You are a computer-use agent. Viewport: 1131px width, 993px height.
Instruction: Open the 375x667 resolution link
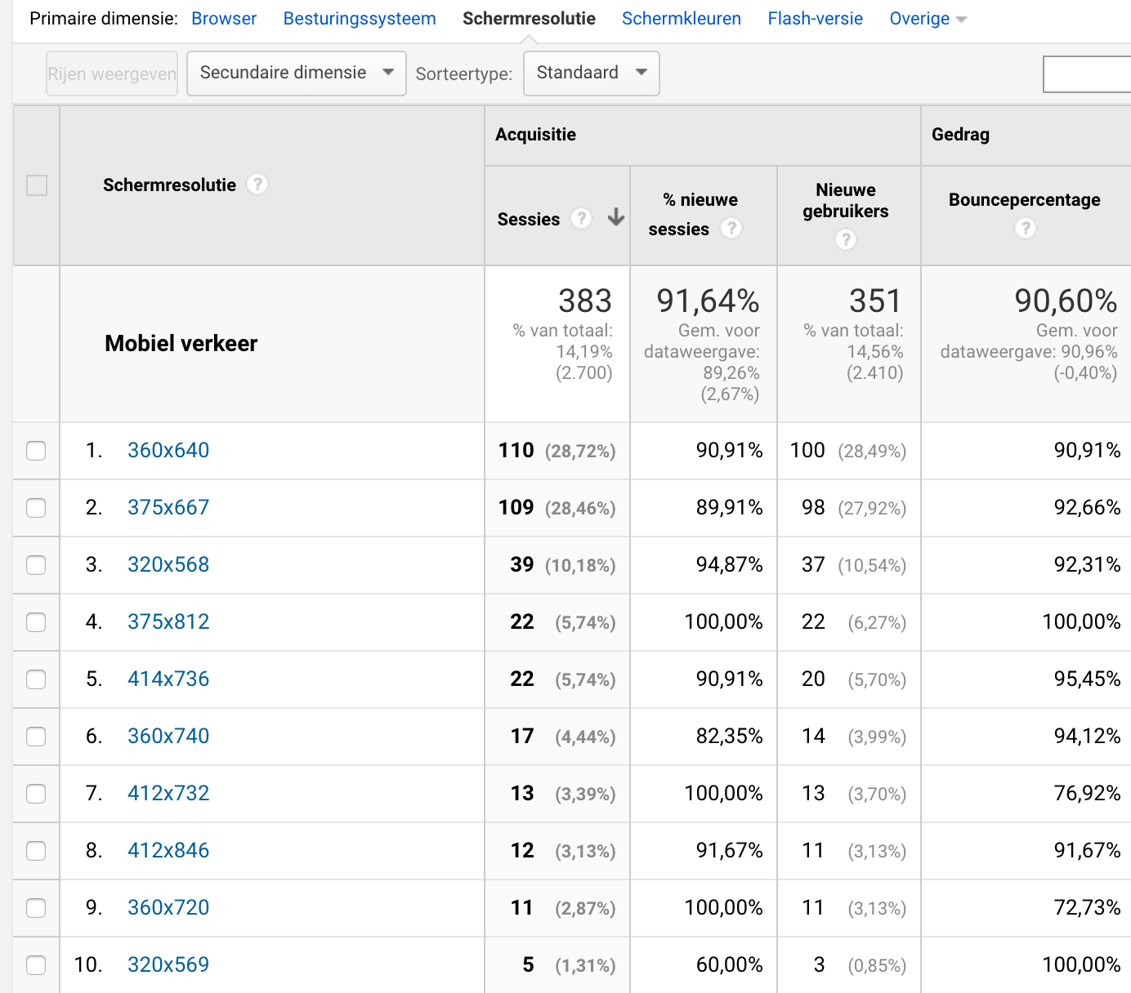point(168,507)
